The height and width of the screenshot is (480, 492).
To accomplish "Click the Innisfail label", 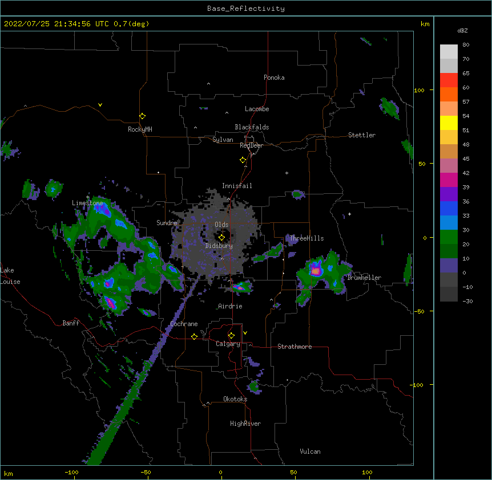I will click(x=237, y=186).
